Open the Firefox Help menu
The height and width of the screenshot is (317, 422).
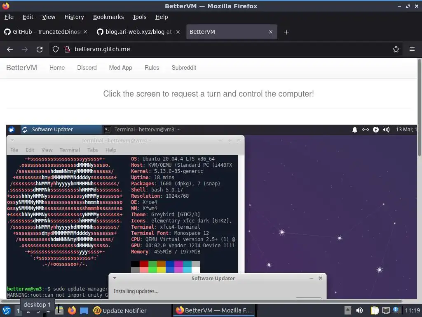162,17
